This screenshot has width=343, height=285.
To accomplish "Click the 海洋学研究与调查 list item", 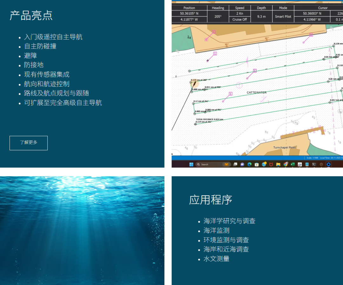I will tap(230, 221).
